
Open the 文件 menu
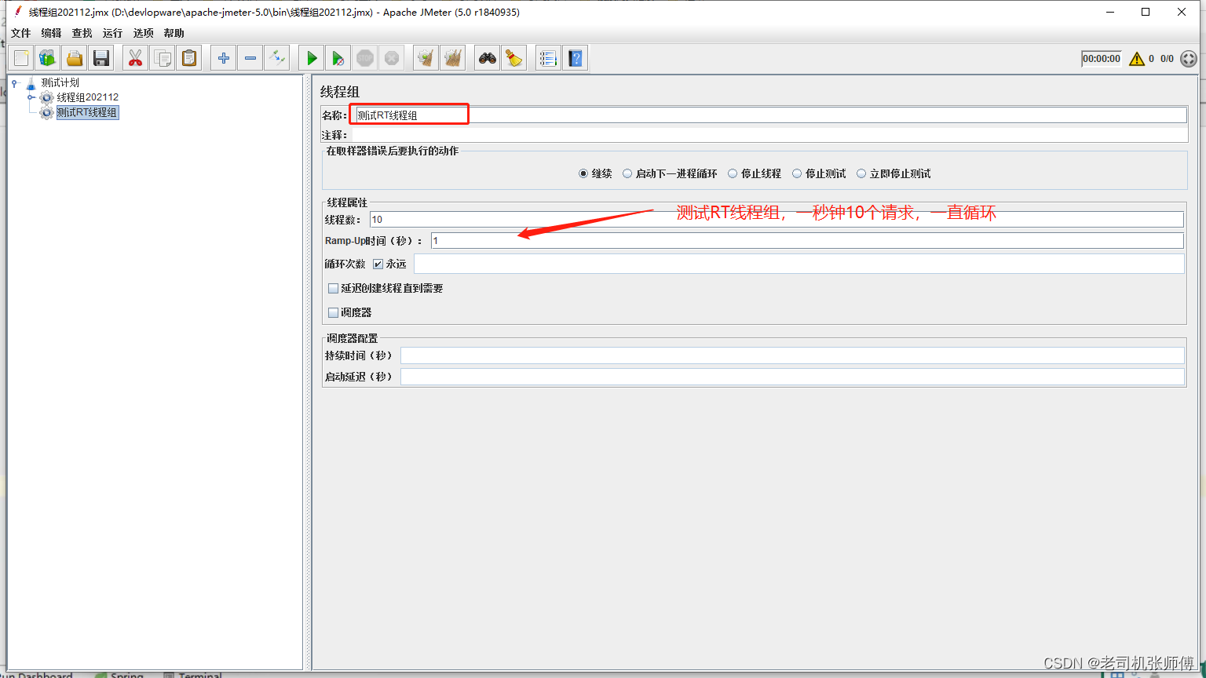click(21, 33)
